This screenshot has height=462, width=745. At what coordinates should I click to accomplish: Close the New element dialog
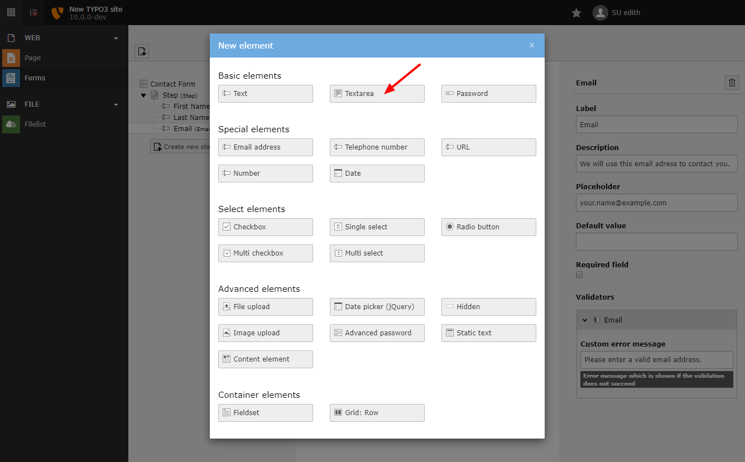coord(531,46)
